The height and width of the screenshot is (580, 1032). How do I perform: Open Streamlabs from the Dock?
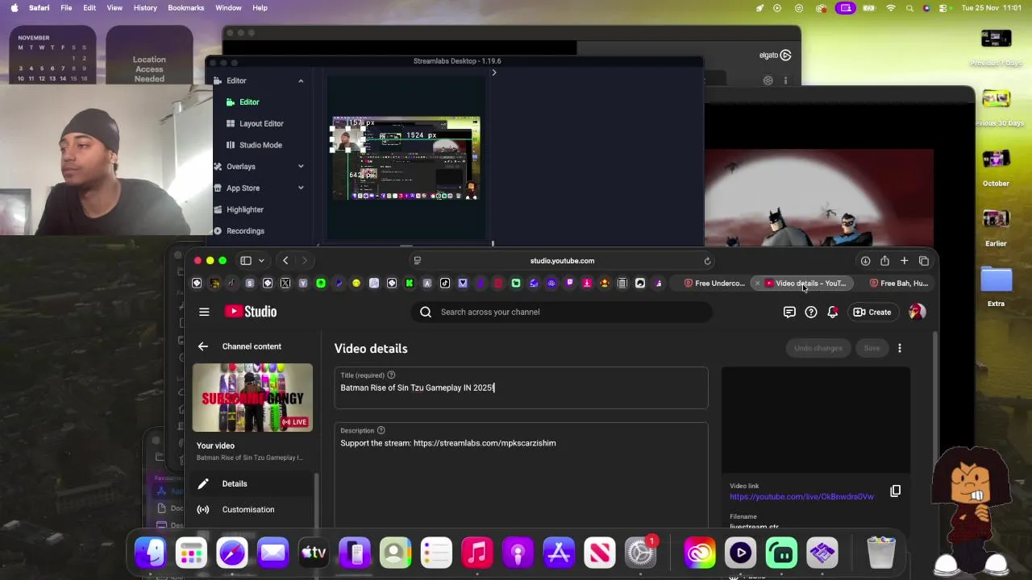pyautogui.click(x=781, y=553)
